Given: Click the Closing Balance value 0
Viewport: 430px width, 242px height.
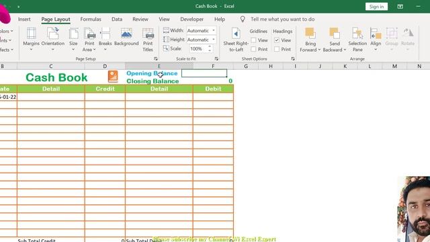Looking at the screenshot, I should coord(230,81).
